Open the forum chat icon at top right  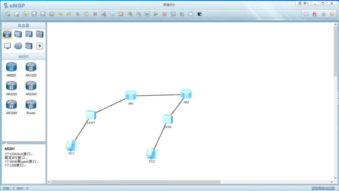point(306,14)
